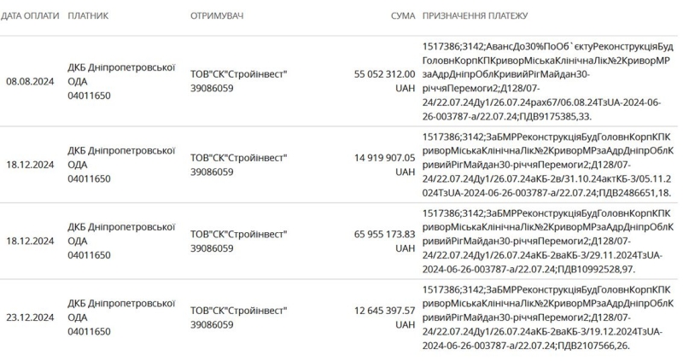Click the 12 645 397.57 UAH amount
683x361 pixels.
click(x=385, y=317)
